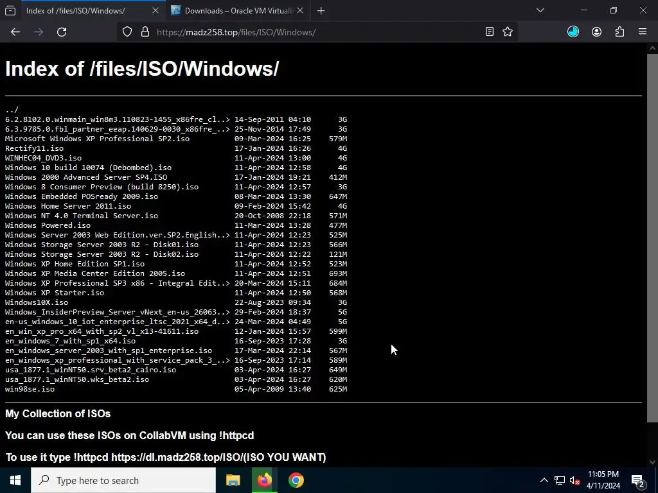Open the Firefox View icon in tab bar
The image size is (658, 493).
coord(10,10)
